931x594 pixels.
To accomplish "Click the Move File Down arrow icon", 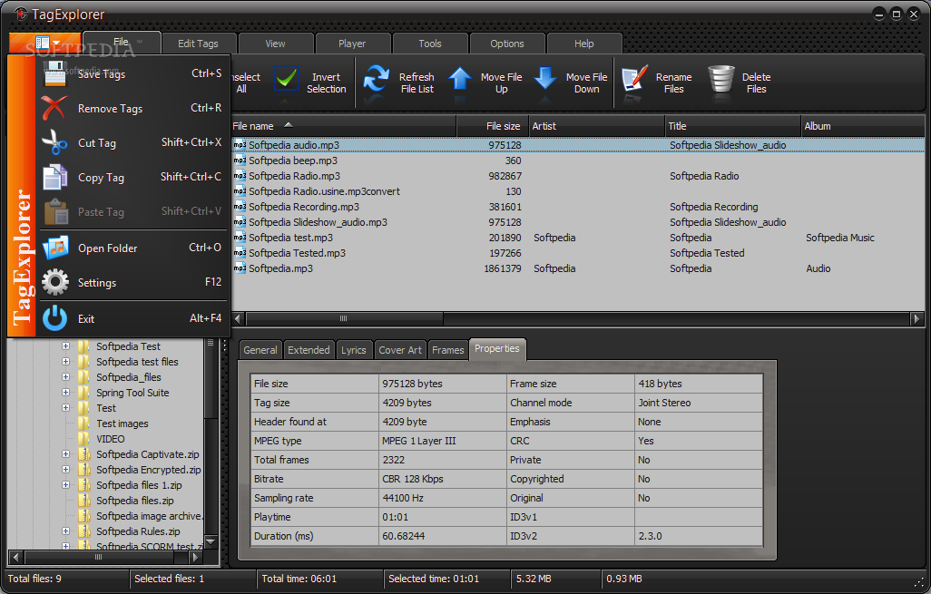I will coord(545,79).
